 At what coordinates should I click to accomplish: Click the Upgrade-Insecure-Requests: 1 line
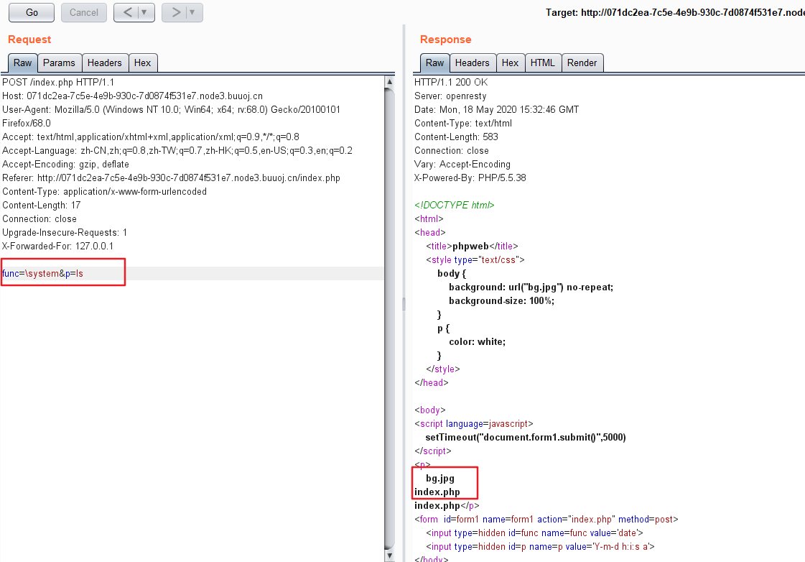point(65,232)
